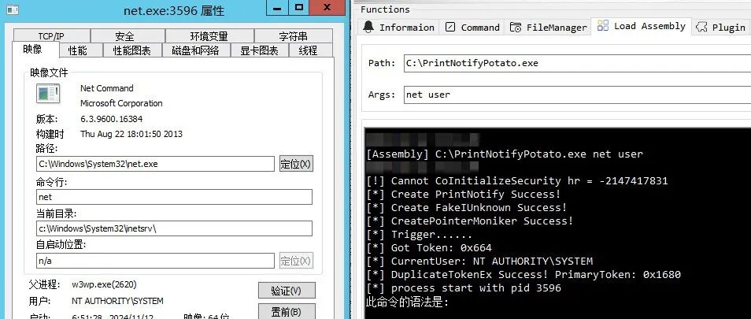Switch to the Informaion tab
Image resolution: width=751 pixels, height=319 pixels.
pyautogui.click(x=398, y=28)
